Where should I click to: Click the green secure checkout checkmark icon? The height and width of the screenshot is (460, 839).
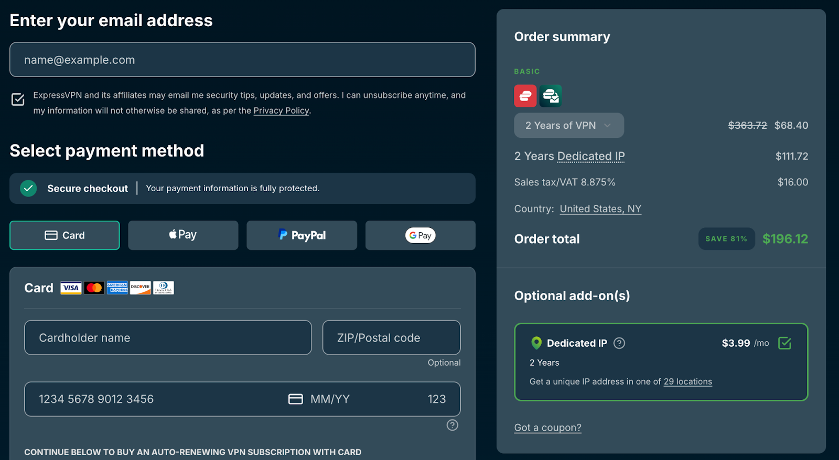28,189
